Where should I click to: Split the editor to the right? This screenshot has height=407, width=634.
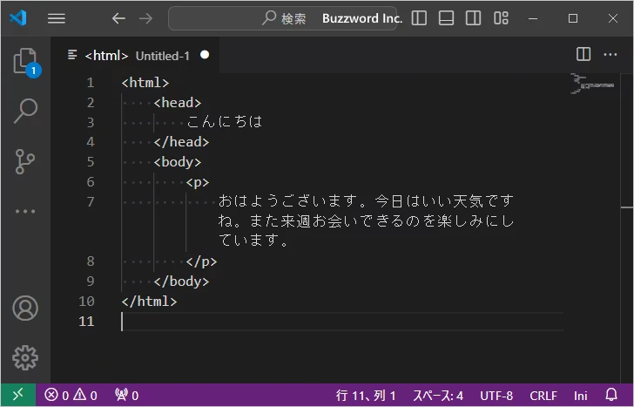(x=583, y=54)
